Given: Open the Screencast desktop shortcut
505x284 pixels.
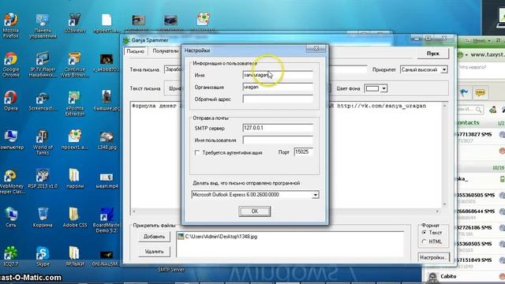Looking at the screenshot, I should click(x=43, y=102).
